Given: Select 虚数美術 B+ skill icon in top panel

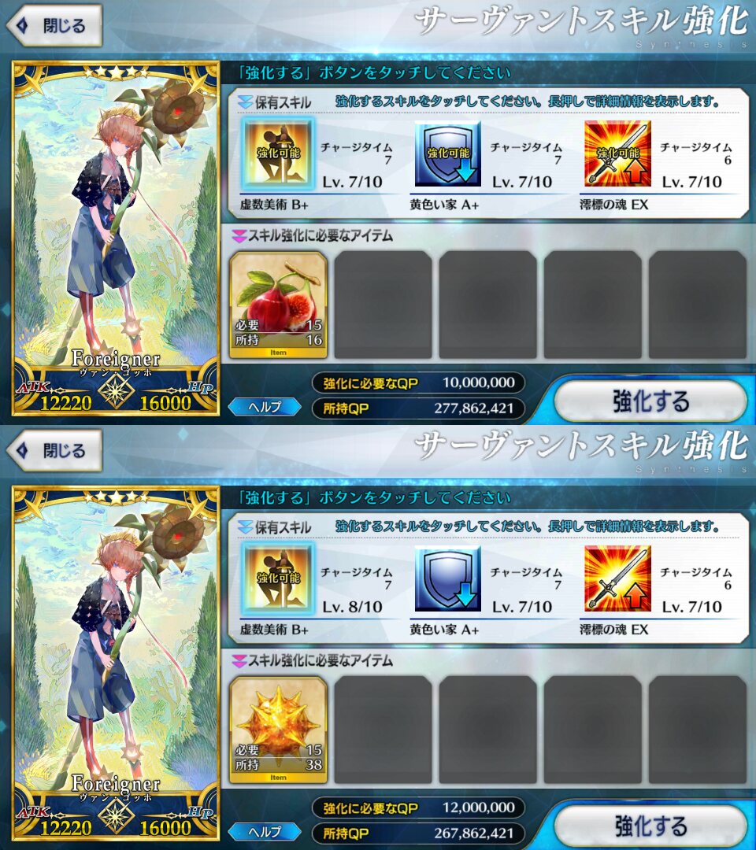Looking at the screenshot, I should point(279,153).
